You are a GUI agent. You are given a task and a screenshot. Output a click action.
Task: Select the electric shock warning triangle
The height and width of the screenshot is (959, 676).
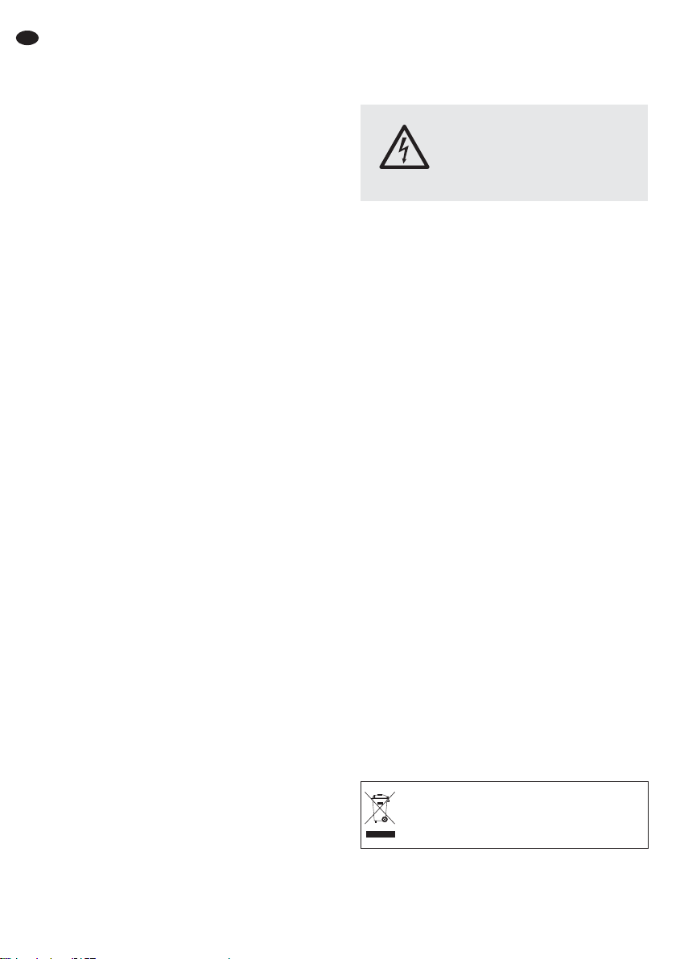point(404,147)
